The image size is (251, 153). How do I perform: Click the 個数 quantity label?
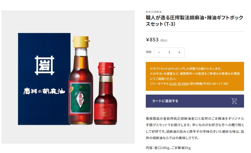tap(149, 52)
